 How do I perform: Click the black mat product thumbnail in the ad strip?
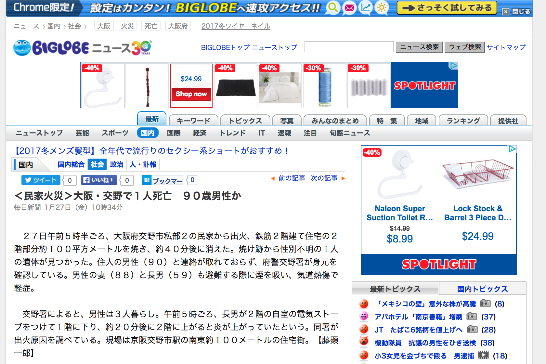coord(236,86)
